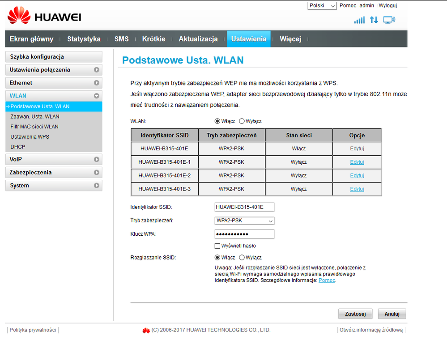Image resolution: width=447 pixels, height=344 pixels.
Task: Expand the System section arrow icon
Action: (x=96, y=185)
